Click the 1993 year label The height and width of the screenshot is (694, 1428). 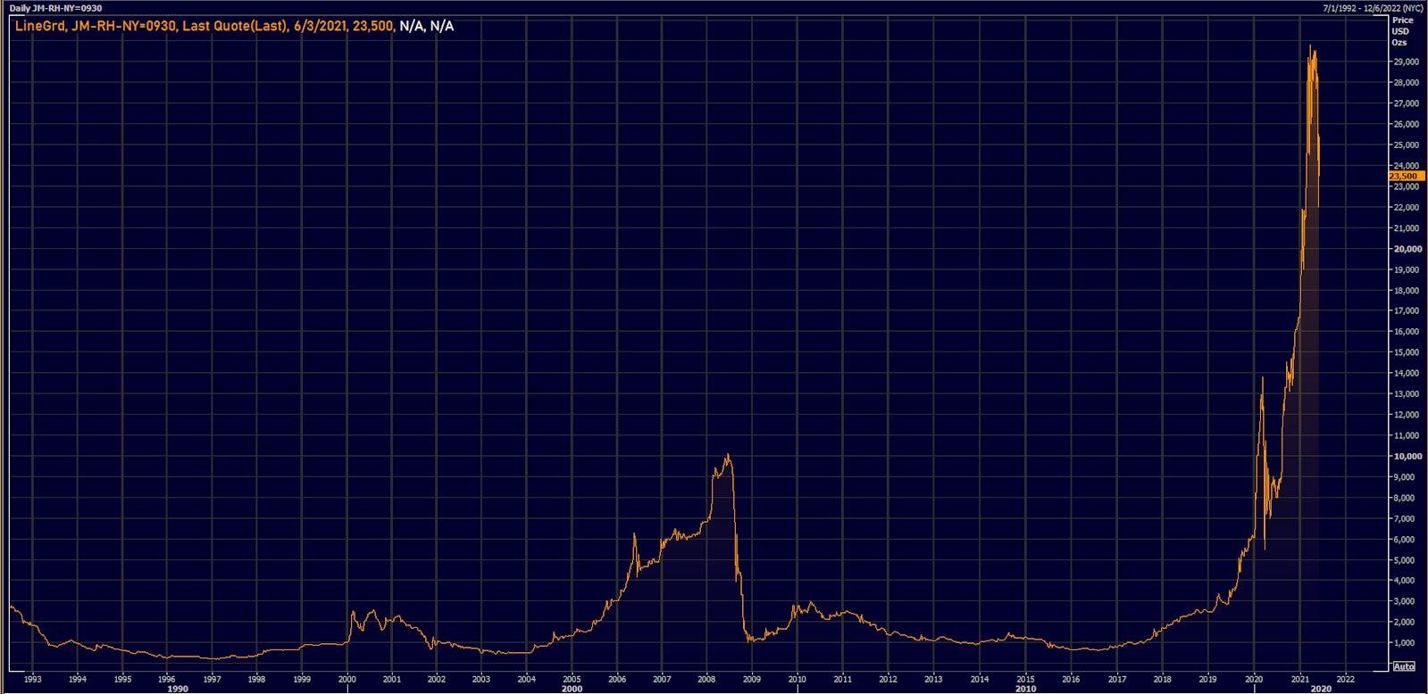(33, 679)
